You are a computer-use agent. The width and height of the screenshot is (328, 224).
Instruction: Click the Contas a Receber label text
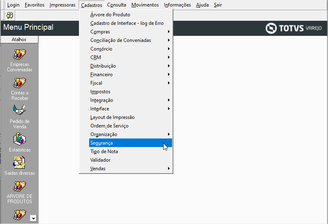pos(20,95)
